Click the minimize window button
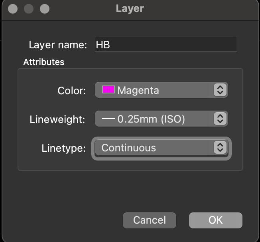Screen dimensions: 260x242 pyautogui.click(x=29, y=9)
